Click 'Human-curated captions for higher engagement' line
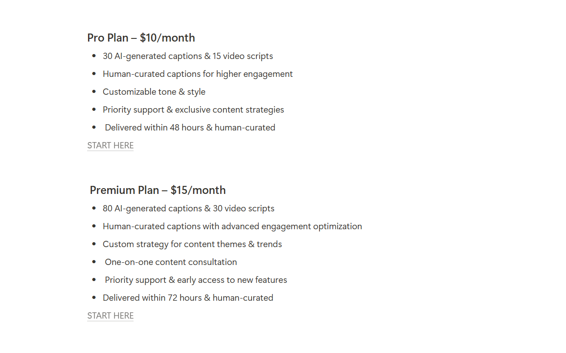 point(197,74)
